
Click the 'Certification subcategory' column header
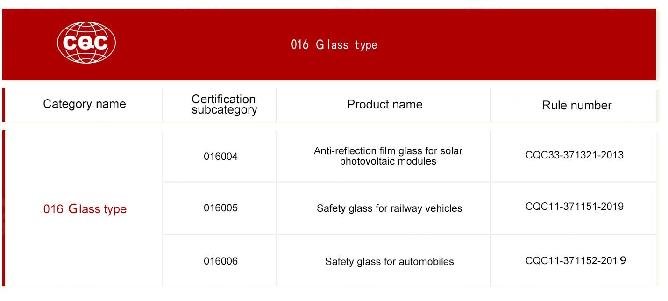coord(224,105)
